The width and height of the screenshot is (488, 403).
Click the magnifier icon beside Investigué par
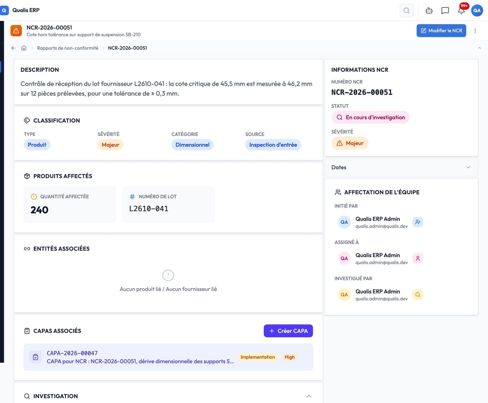[418, 294]
